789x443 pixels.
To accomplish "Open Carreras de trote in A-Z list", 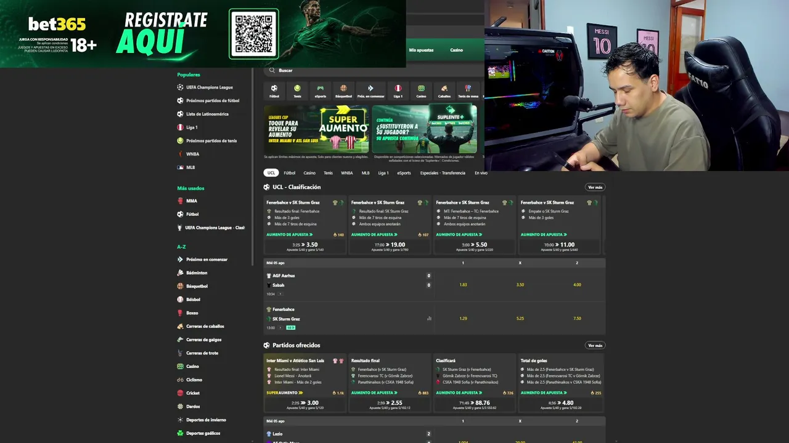I will coord(202,353).
